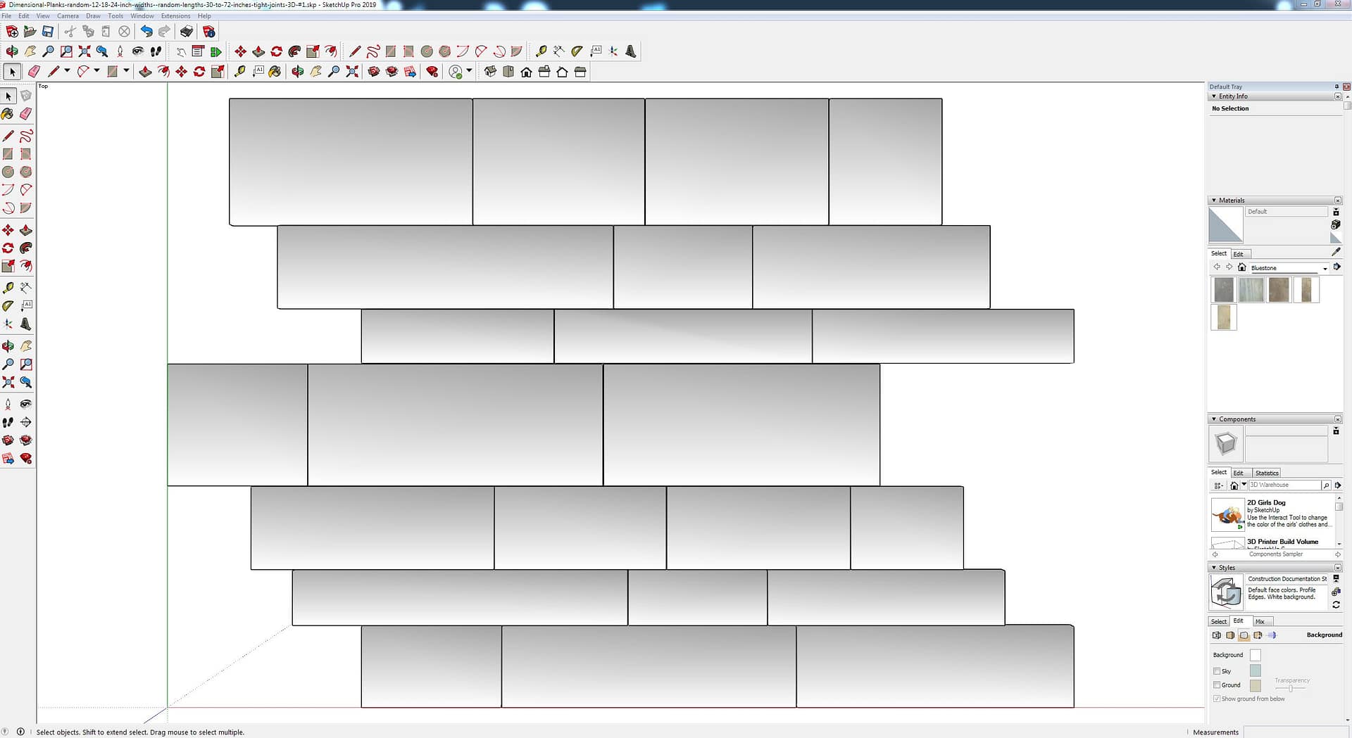This screenshot has height=738, width=1352.
Task: Open the Statistics tab in Components
Action: [1266, 473]
